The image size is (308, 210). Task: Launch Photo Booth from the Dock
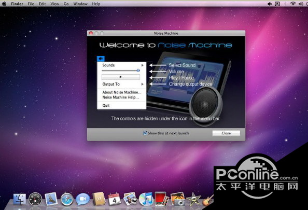(162, 199)
